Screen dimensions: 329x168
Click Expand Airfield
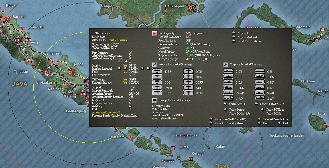[247, 37]
